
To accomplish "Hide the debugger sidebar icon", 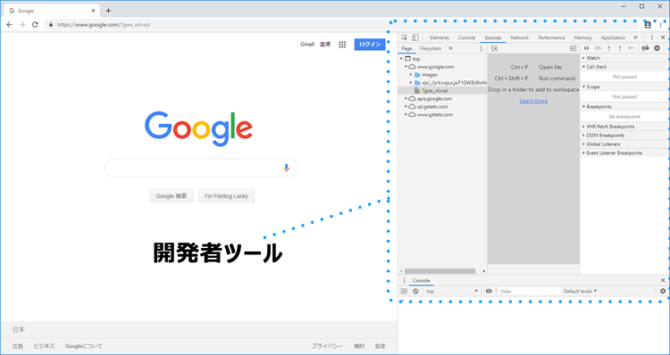I will pyautogui.click(x=574, y=48).
